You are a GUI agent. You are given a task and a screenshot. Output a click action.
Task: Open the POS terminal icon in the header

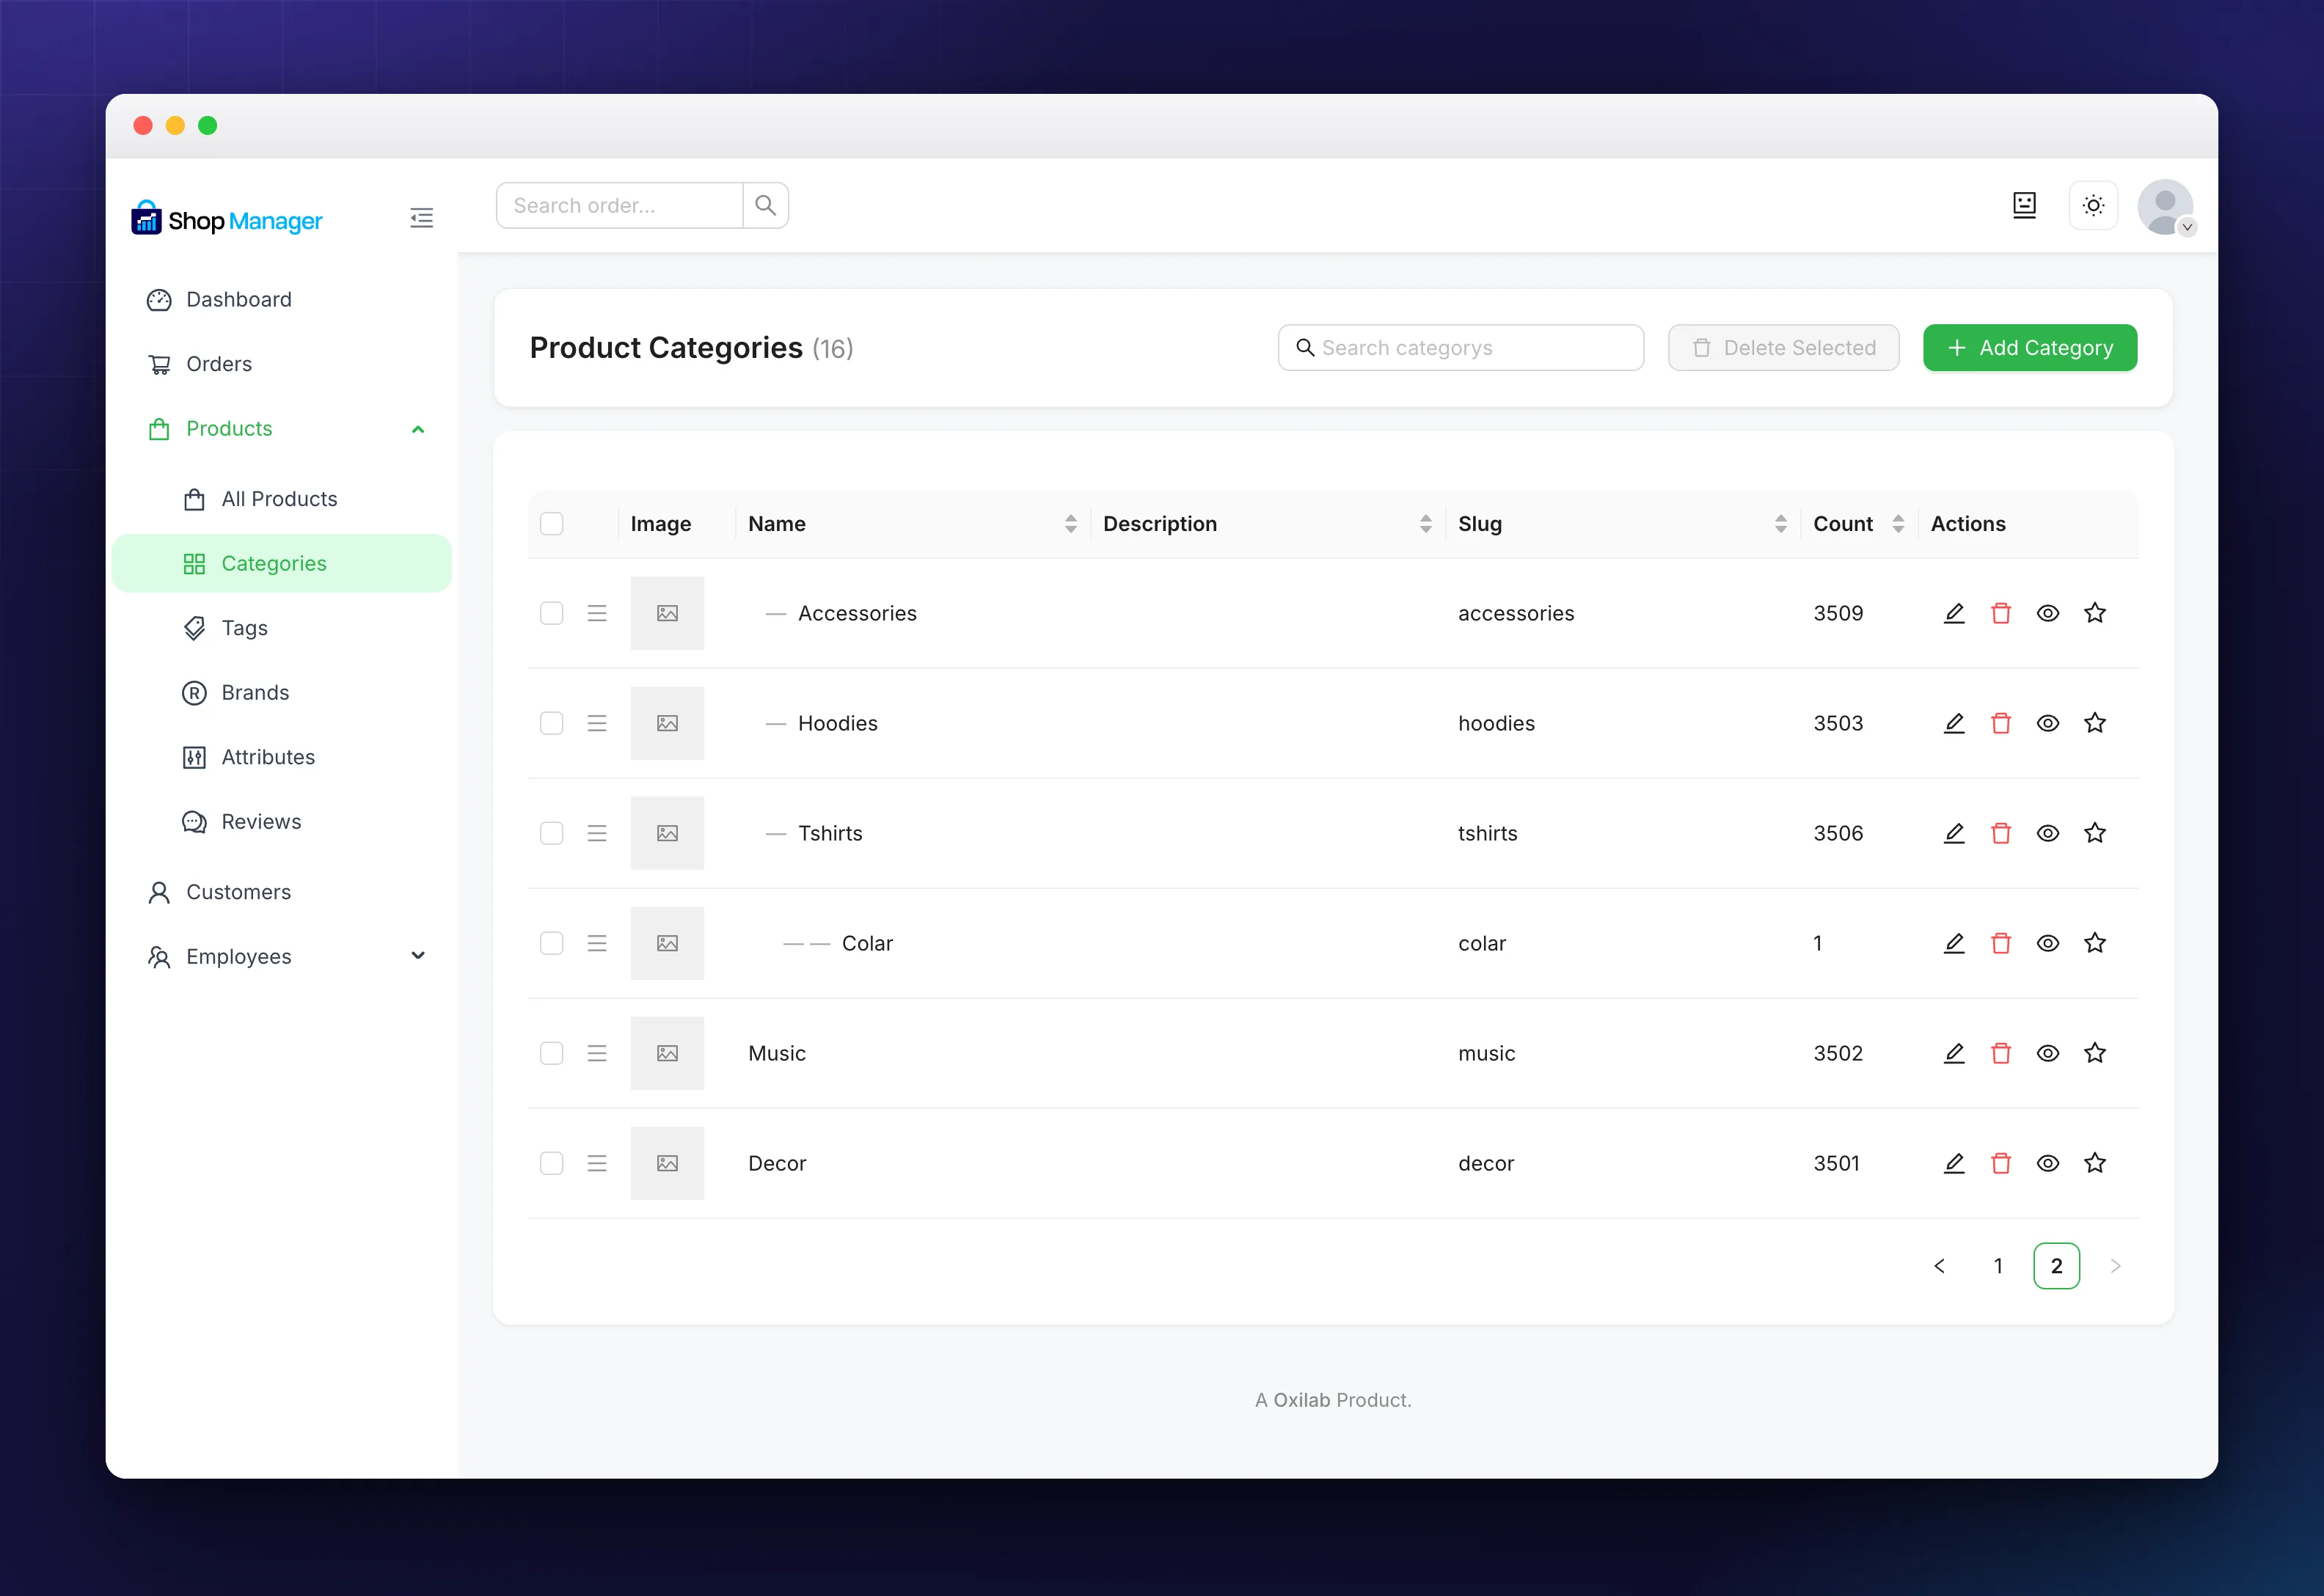click(x=2024, y=205)
